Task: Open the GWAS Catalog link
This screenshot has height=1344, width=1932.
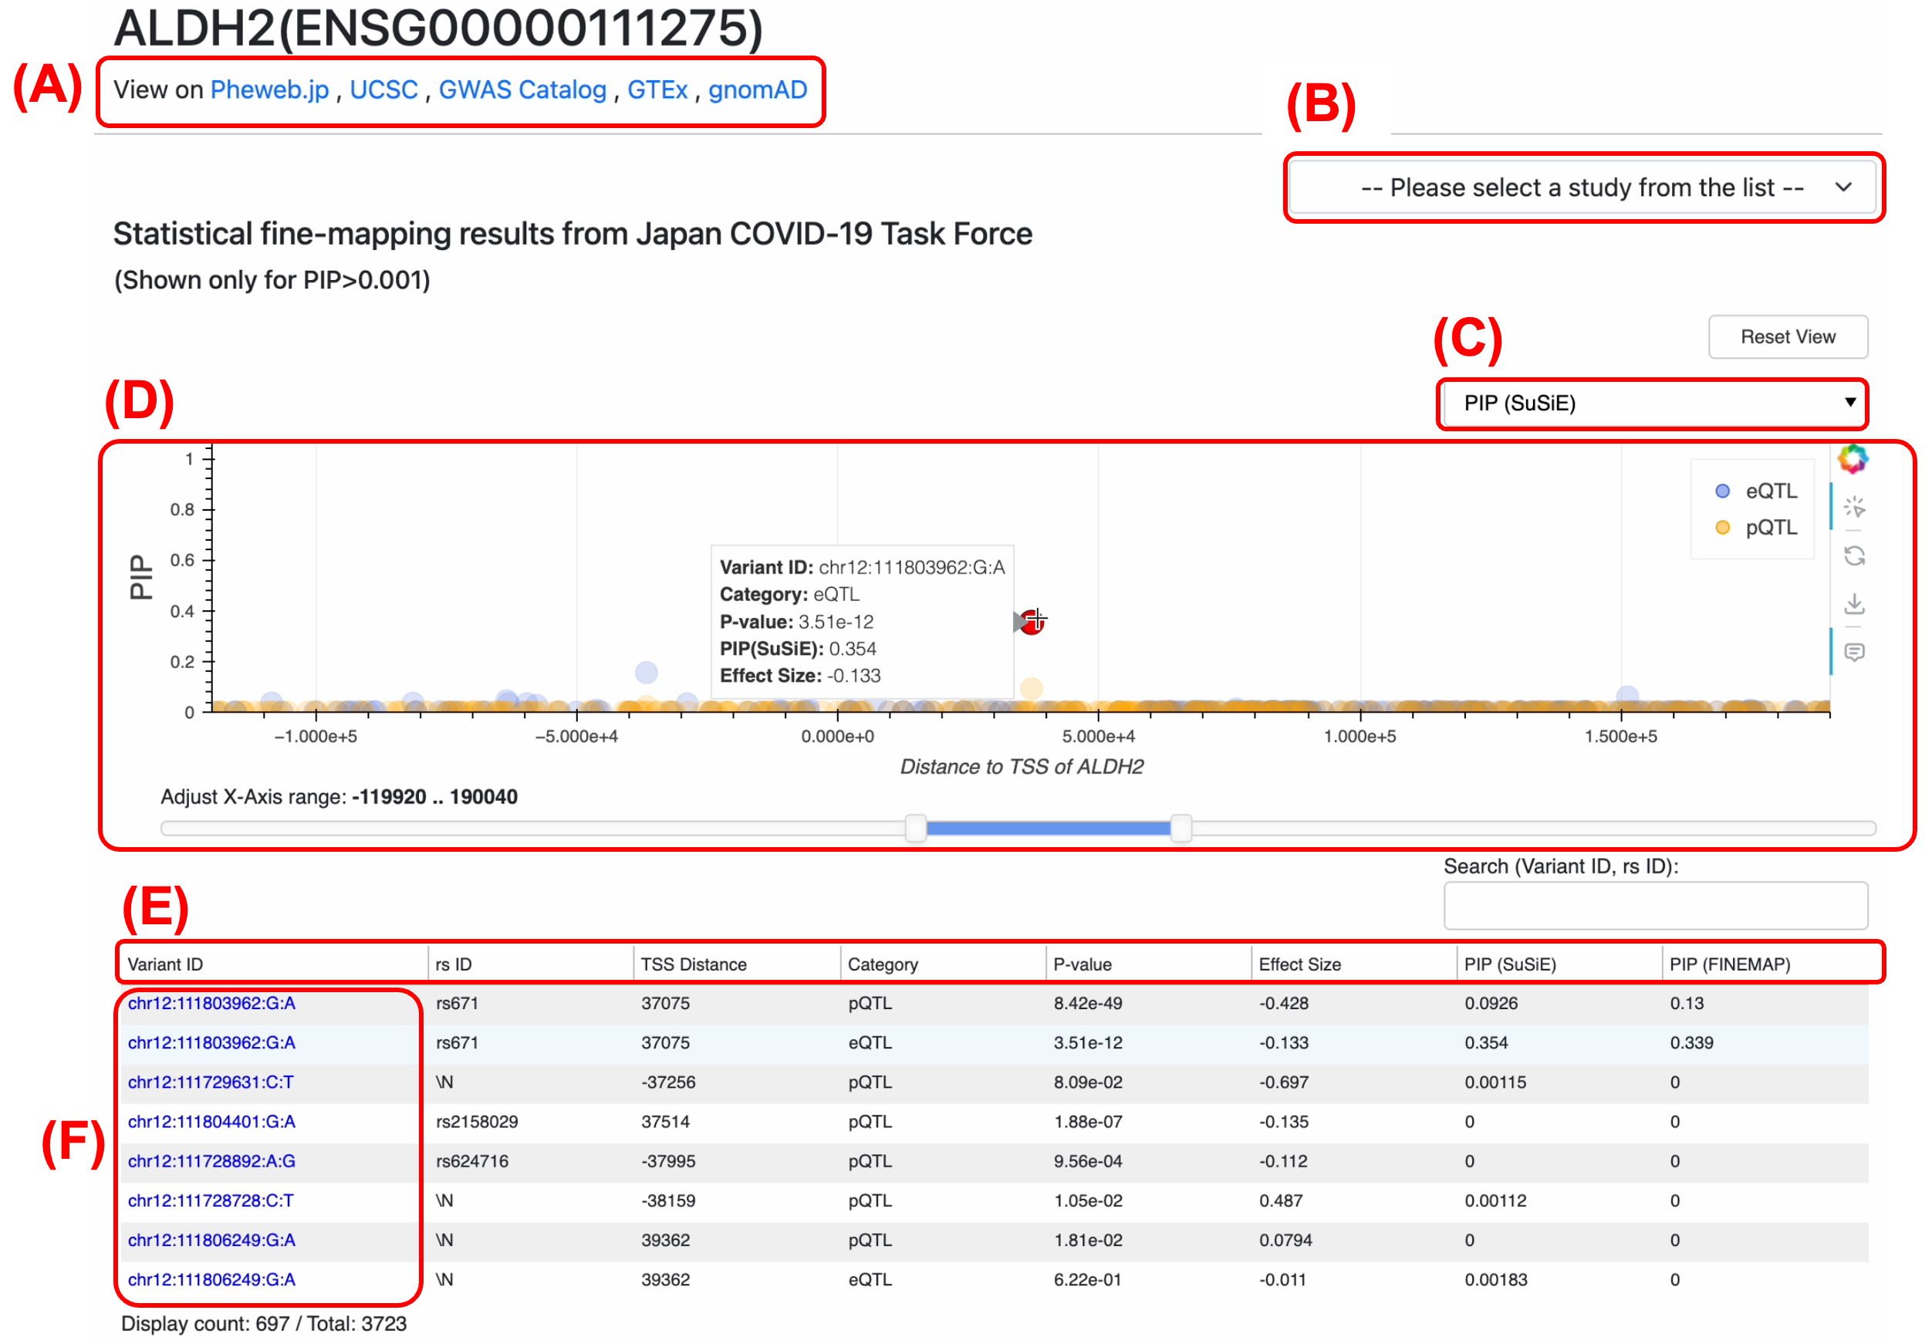Action: pos(522,90)
